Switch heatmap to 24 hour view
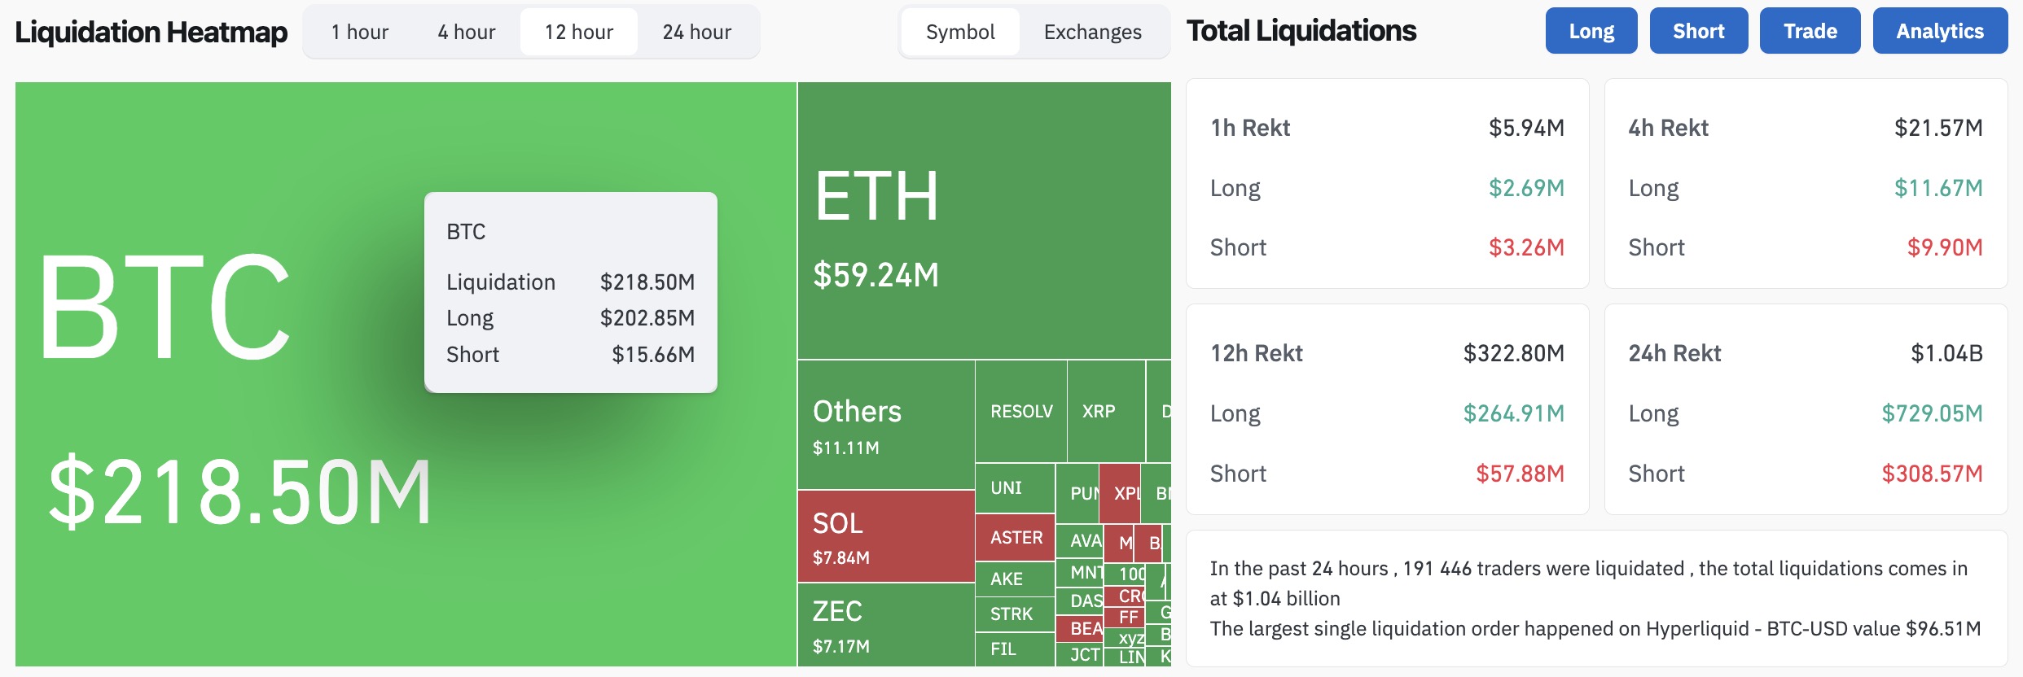This screenshot has height=677, width=2023. 696,32
